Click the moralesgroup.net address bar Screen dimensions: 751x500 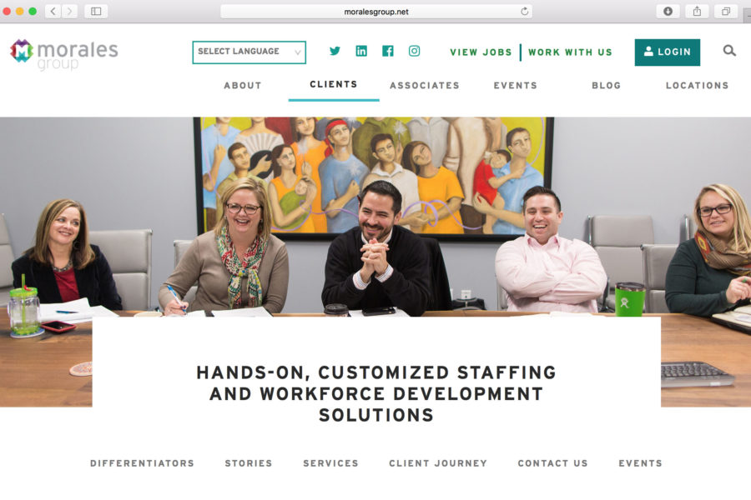click(376, 12)
